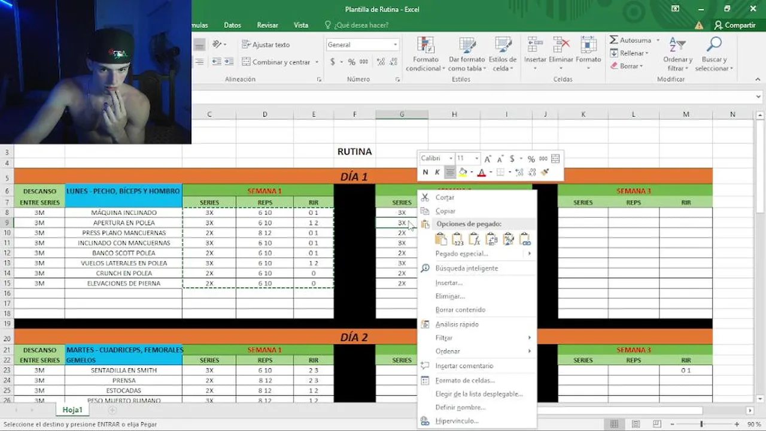
Task: Click the zoom slider in status bar
Action: pyautogui.click(x=701, y=424)
